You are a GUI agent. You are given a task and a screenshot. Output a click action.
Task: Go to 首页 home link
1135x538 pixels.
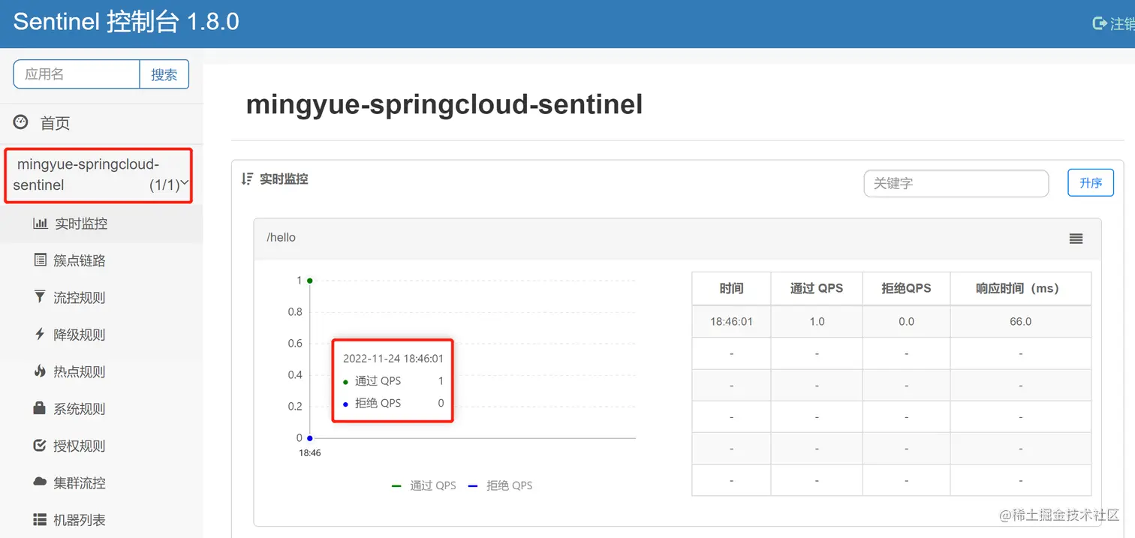click(101, 123)
